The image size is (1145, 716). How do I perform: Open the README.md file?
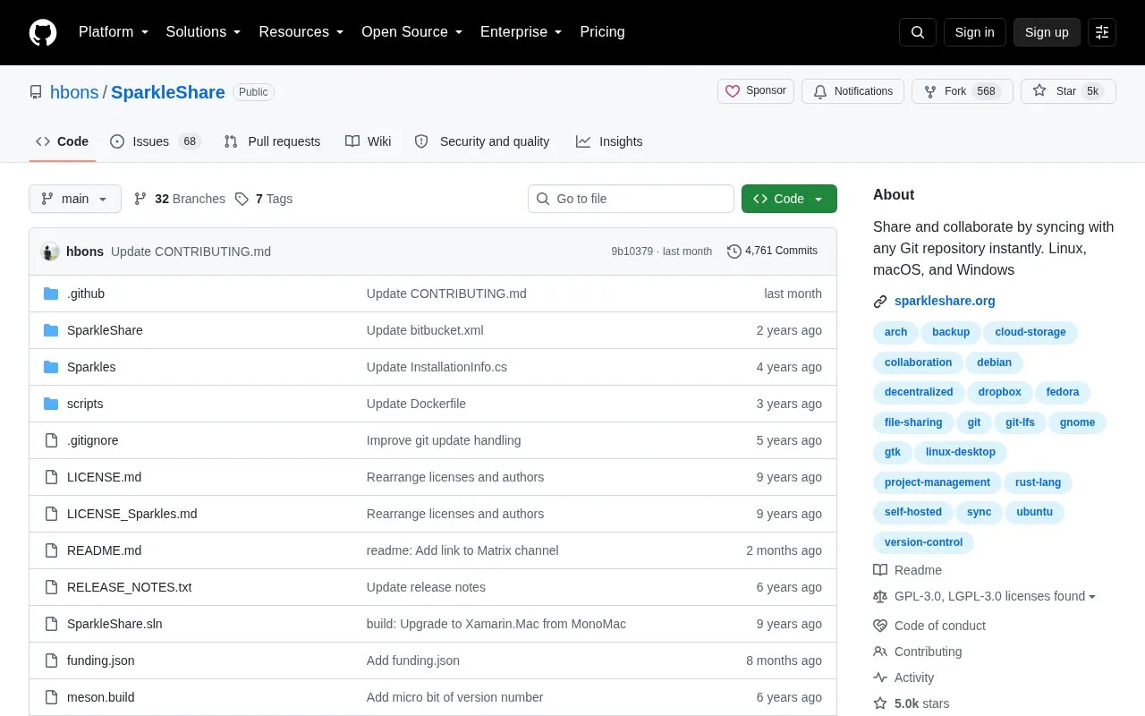coord(104,550)
